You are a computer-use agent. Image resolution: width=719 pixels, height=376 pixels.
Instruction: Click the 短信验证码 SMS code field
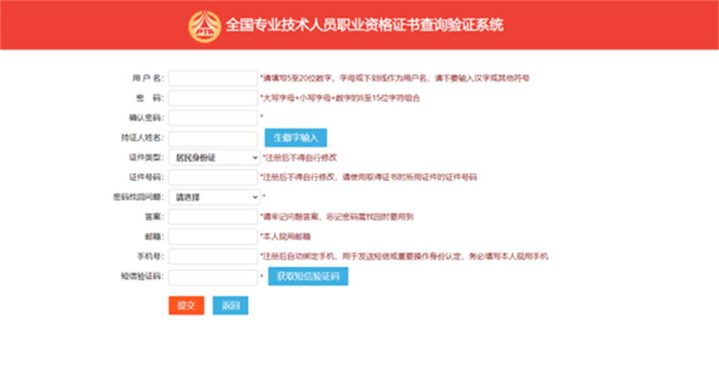click(214, 277)
